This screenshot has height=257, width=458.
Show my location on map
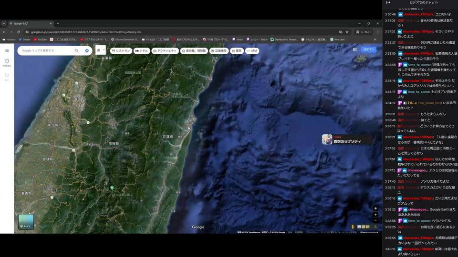(x=375, y=208)
